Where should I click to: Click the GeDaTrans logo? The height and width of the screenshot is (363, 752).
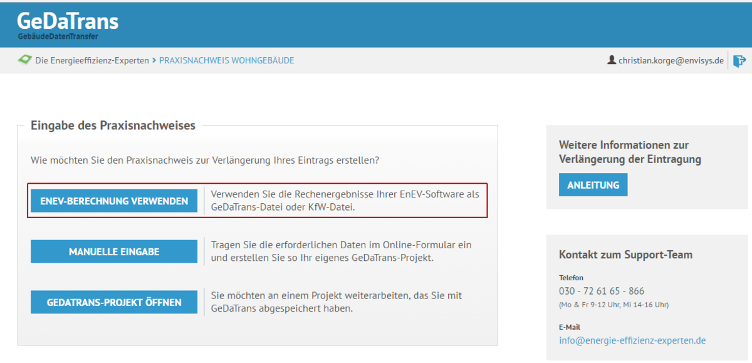click(x=68, y=25)
